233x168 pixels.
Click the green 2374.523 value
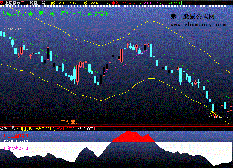coord(172,3)
